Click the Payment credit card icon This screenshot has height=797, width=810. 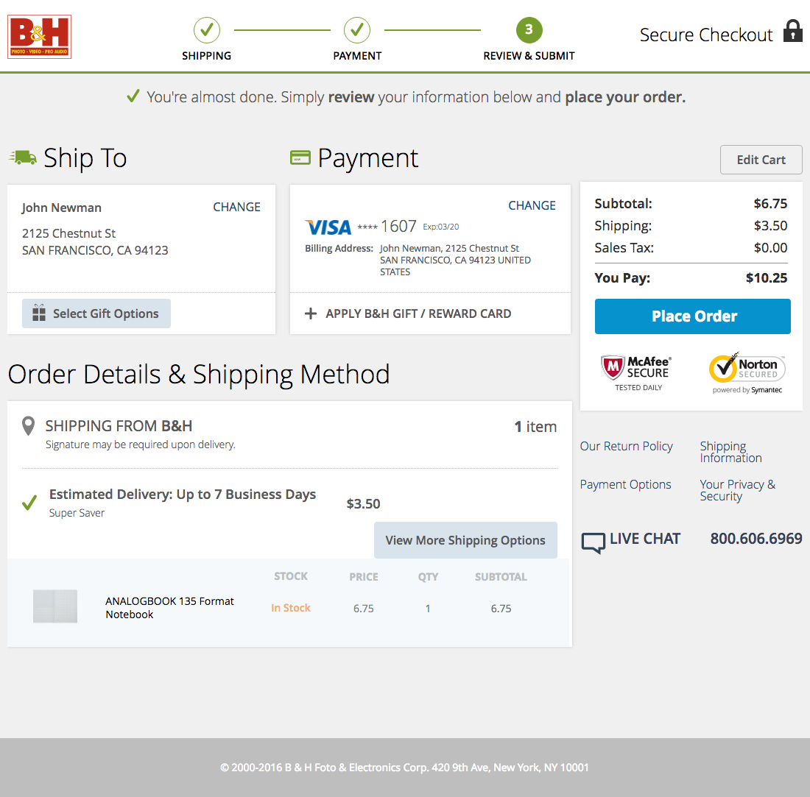(x=301, y=157)
